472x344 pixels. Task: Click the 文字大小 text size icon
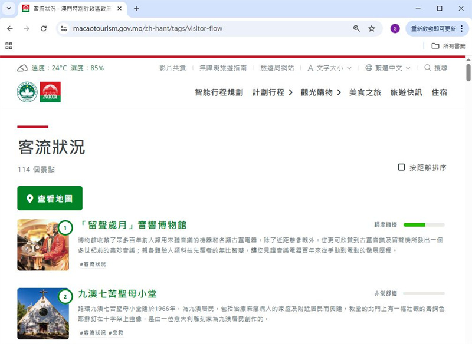[x=310, y=68]
